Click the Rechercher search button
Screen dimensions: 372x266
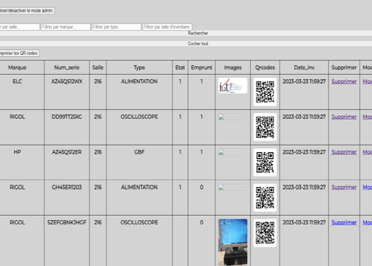point(186,33)
